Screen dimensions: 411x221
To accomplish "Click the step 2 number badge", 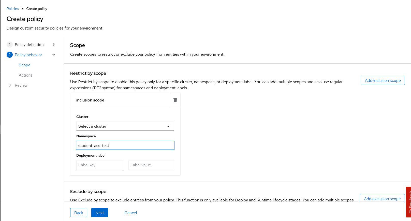I will click(x=10, y=55).
